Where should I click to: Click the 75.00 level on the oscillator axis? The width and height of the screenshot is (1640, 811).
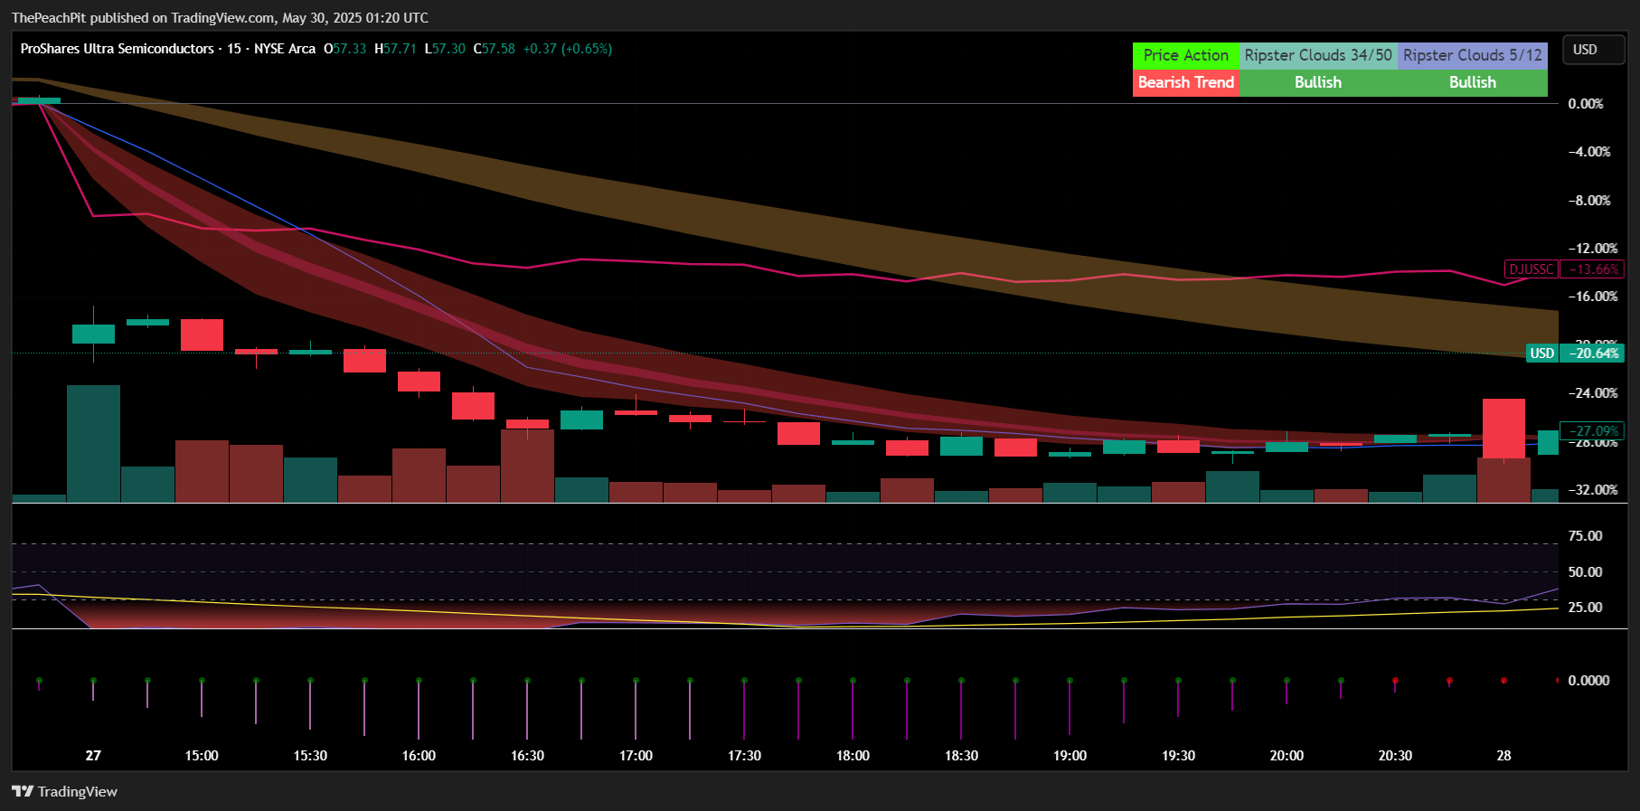point(1585,536)
